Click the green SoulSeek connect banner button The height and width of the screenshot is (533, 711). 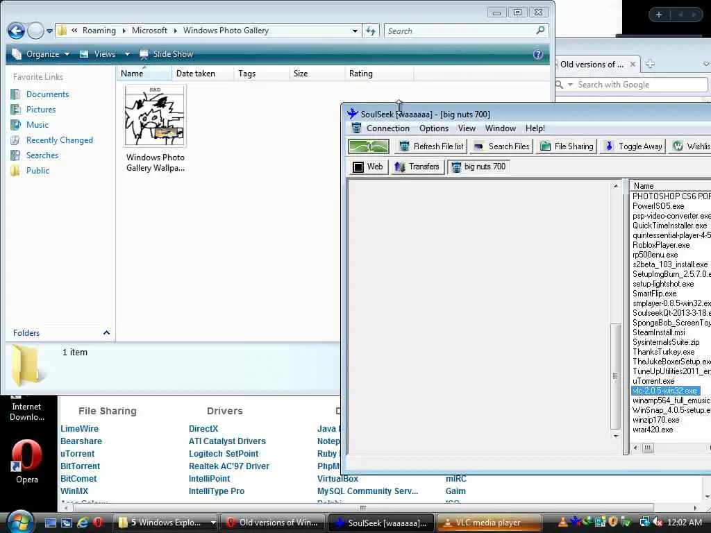(369, 146)
